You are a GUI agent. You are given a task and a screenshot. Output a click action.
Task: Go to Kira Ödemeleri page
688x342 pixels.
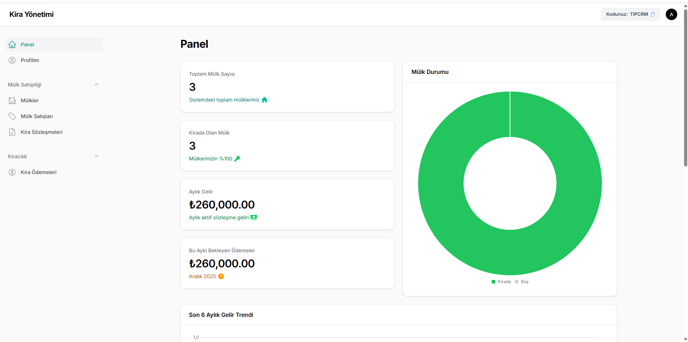[x=39, y=172]
